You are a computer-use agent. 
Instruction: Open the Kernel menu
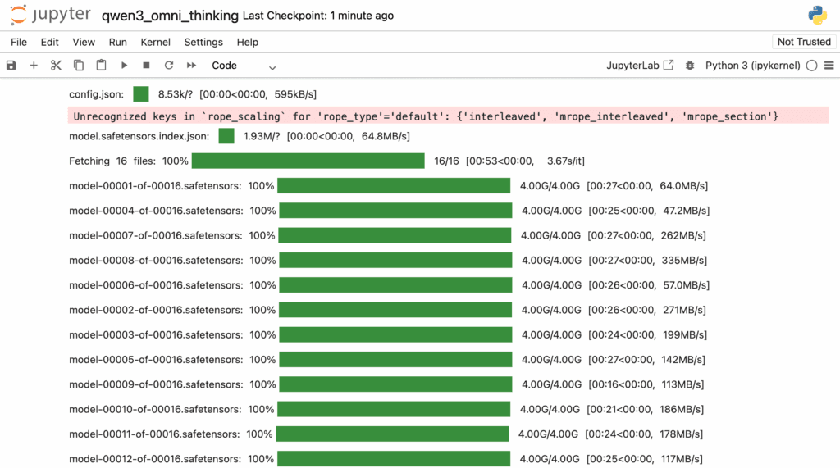156,42
